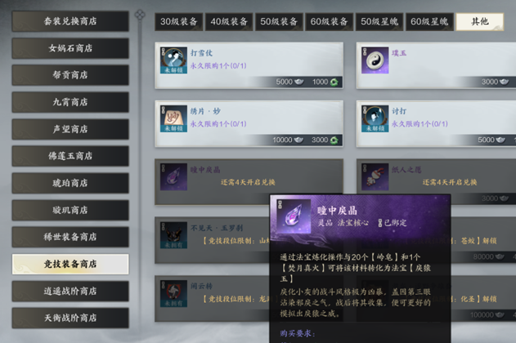Click the ornament at scrollbar top

point(140,15)
